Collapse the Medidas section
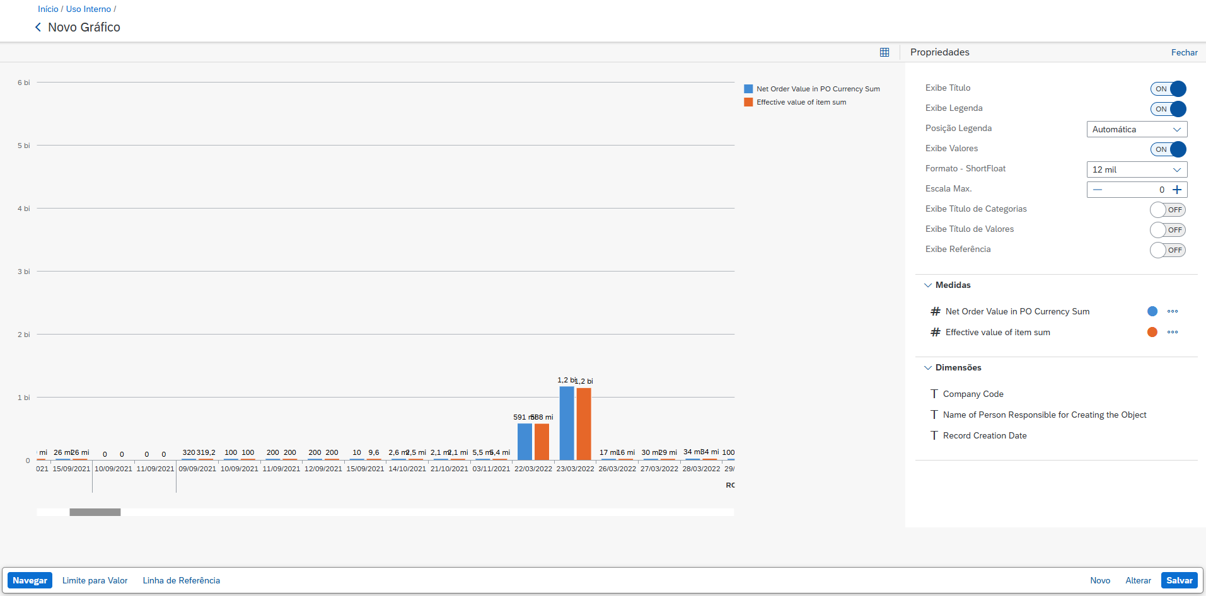This screenshot has width=1206, height=596. point(928,285)
